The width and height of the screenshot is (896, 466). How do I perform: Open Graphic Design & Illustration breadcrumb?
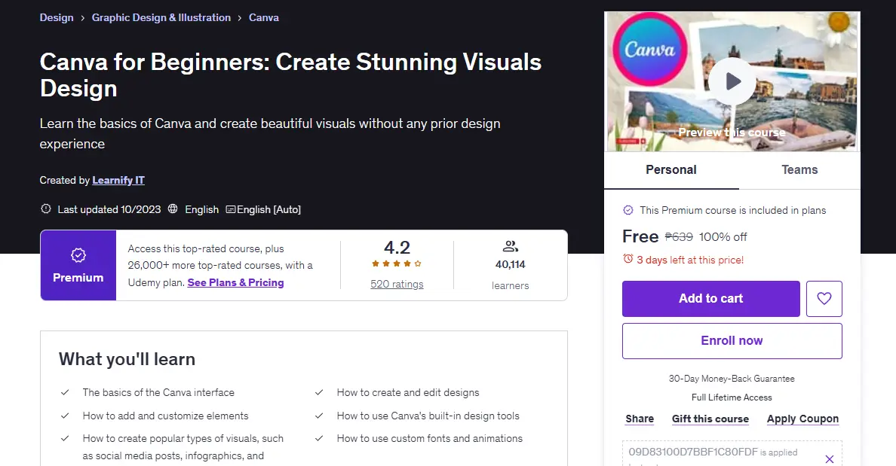coord(161,17)
